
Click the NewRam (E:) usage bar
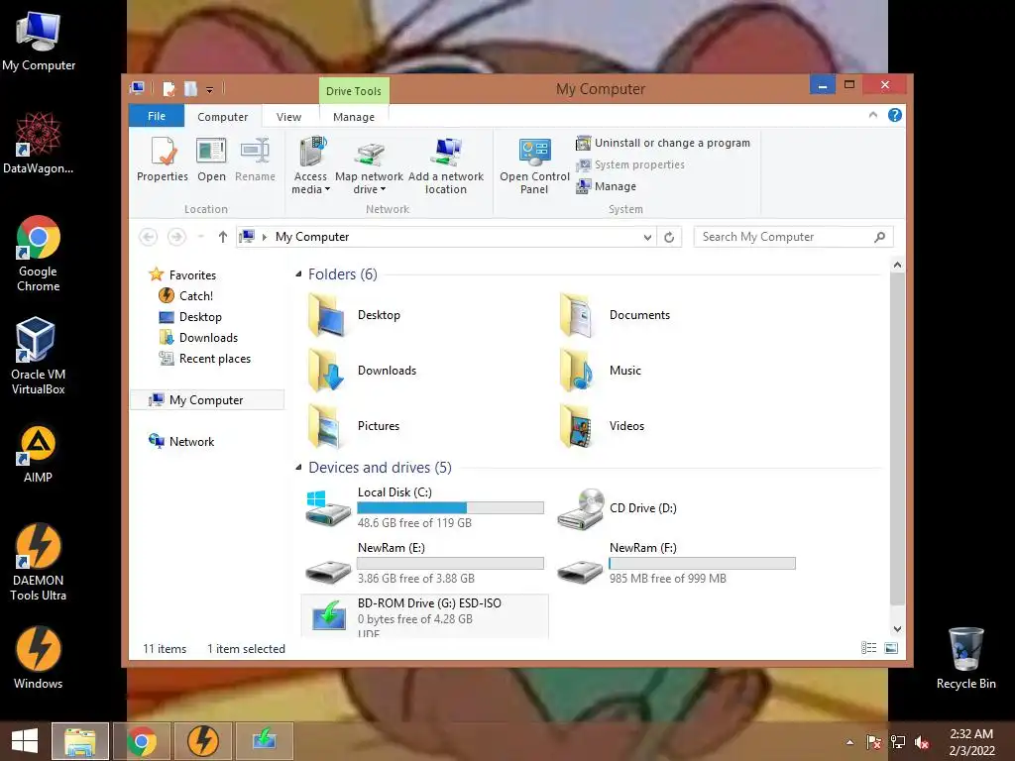451,564
